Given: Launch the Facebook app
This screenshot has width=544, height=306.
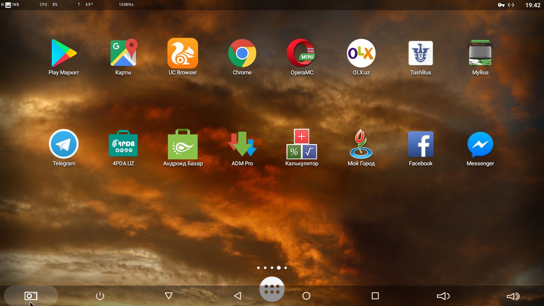Looking at the screenshot, I should pos(421,144).
